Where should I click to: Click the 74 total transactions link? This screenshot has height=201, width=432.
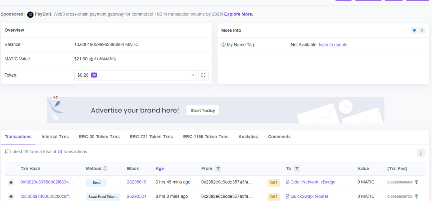point(60,152)
